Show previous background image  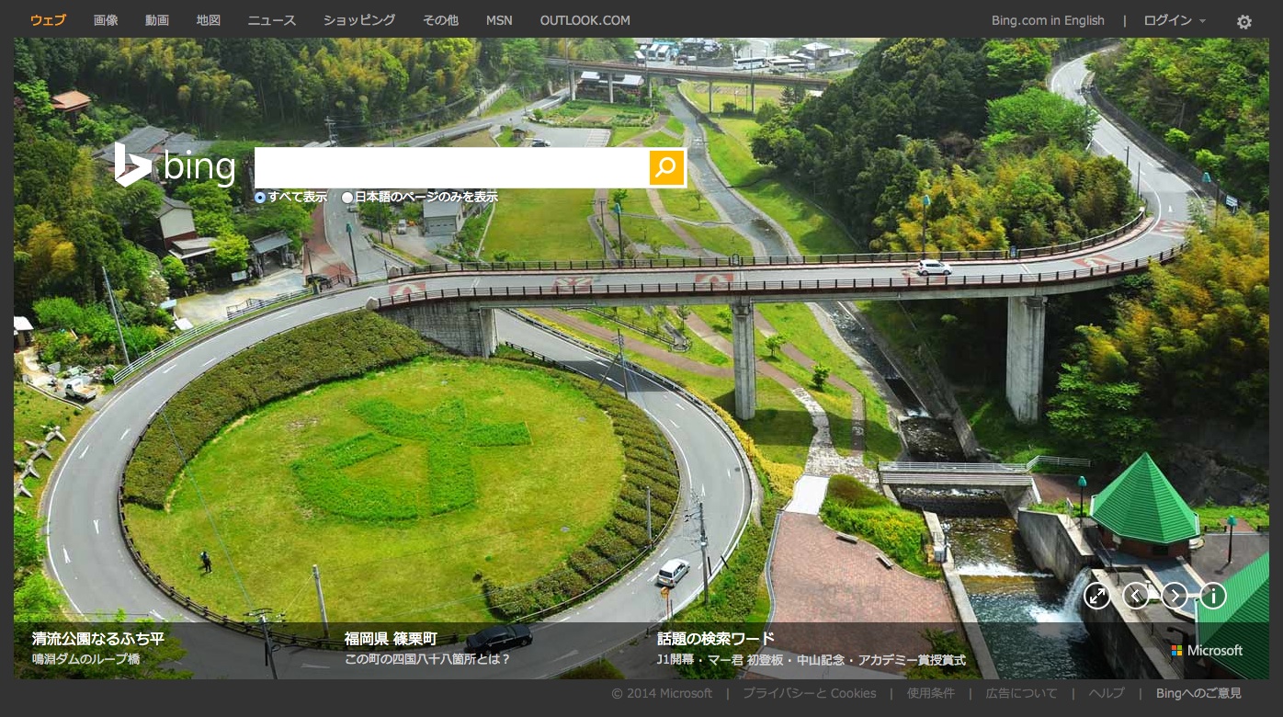(x=1136, y=596)
